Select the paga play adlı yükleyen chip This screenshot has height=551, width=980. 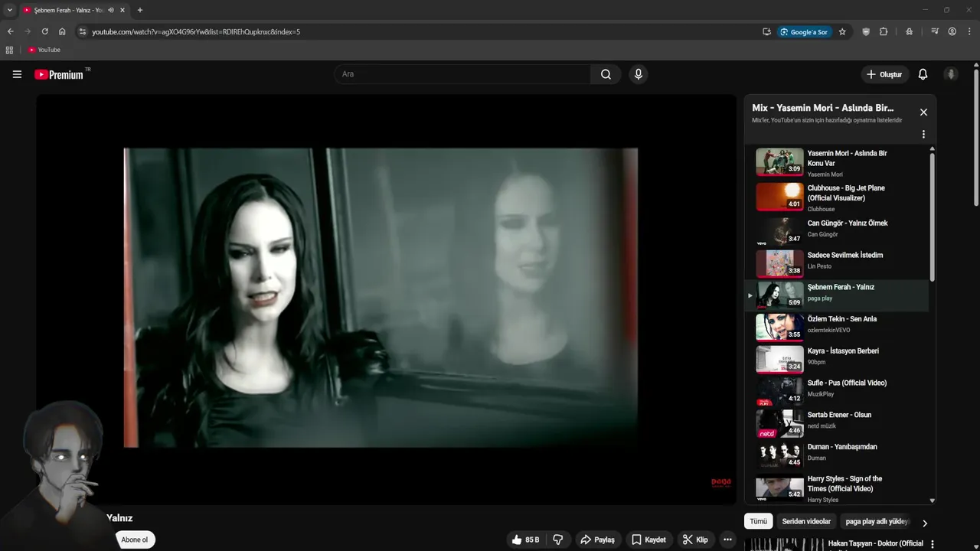(x=876, y=521)
